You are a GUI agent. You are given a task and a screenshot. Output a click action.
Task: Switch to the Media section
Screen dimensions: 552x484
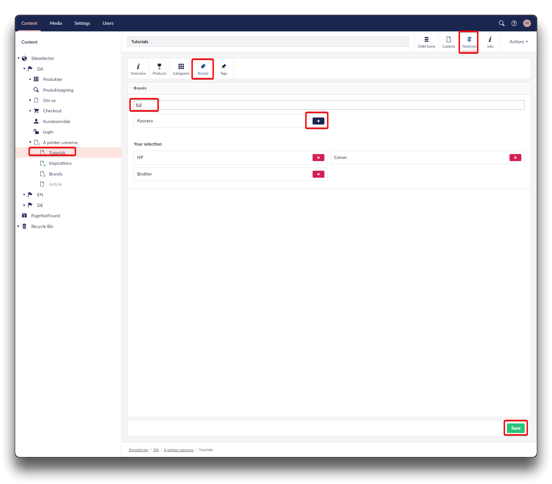click(x=56, y=23)
